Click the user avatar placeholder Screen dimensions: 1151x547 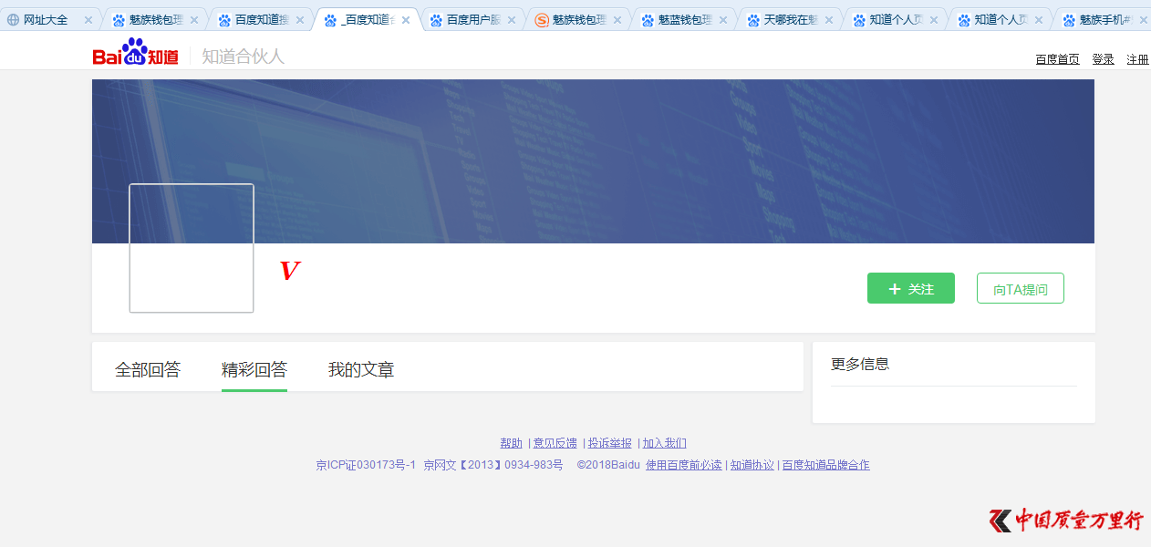pos(192,248)
